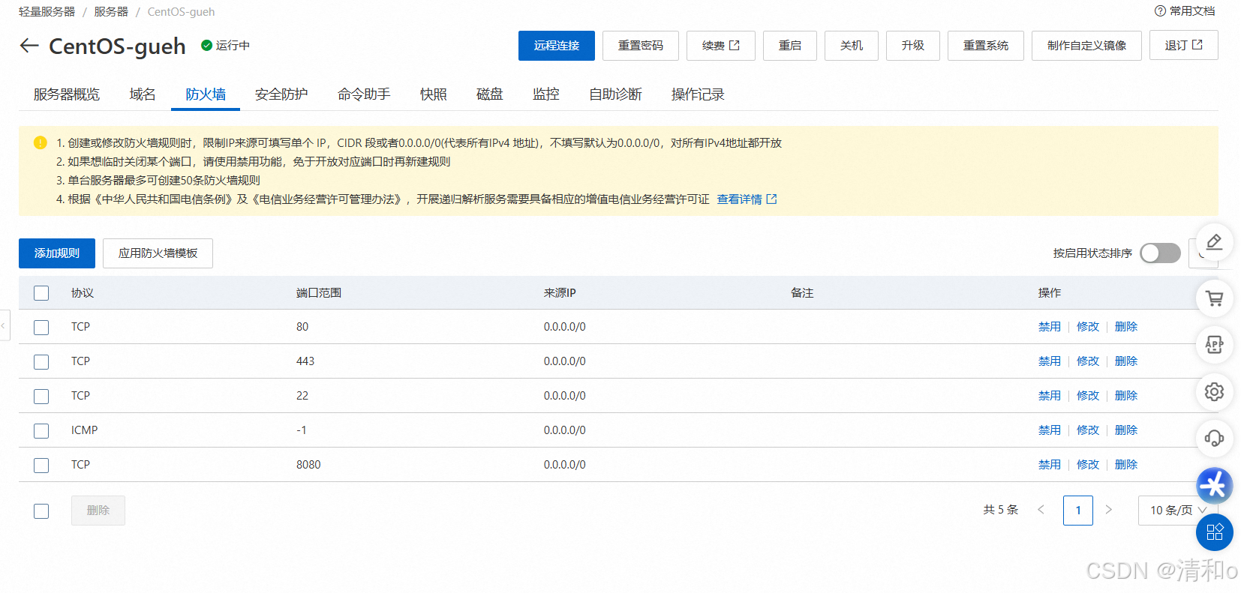Screen dimensions: 1241x593
Task: Launch the blue AI assistant floating icon
Action: coord(1214,485)
